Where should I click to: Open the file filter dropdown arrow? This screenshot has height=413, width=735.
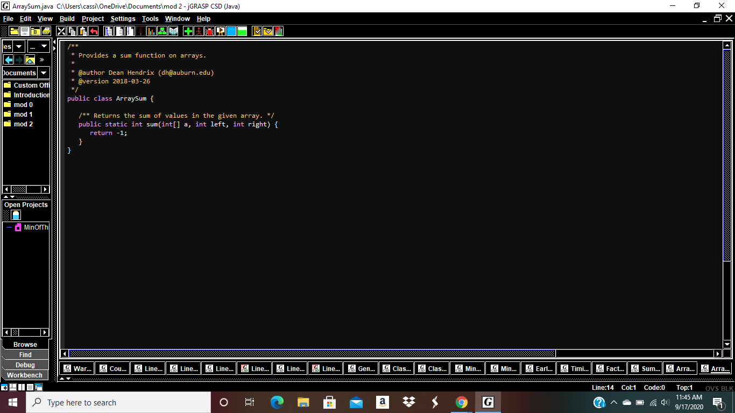click(44, 46)
